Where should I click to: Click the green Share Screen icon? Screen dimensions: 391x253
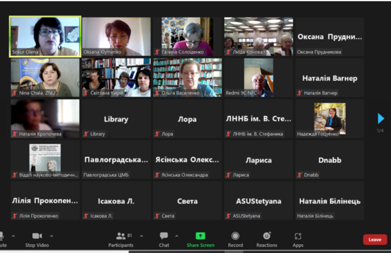(200, 236)
